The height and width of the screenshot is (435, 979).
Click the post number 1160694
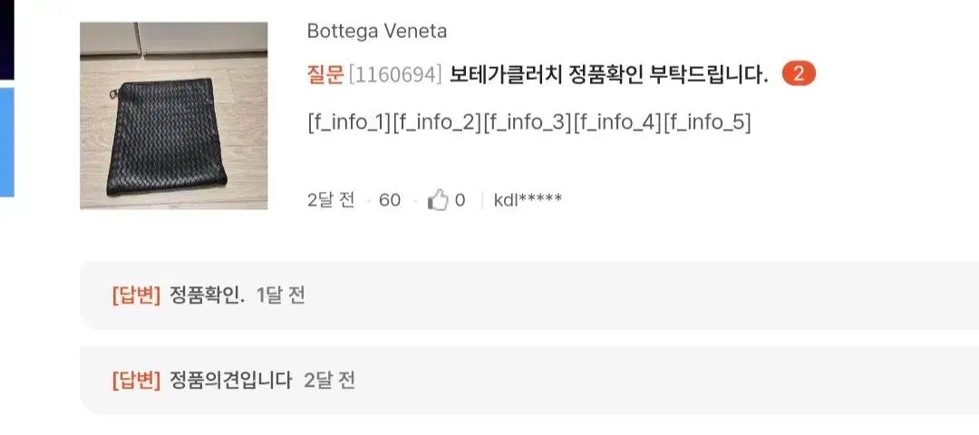click(395, 75)
